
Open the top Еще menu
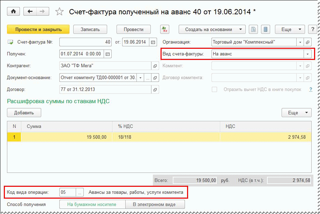(289, 30)
